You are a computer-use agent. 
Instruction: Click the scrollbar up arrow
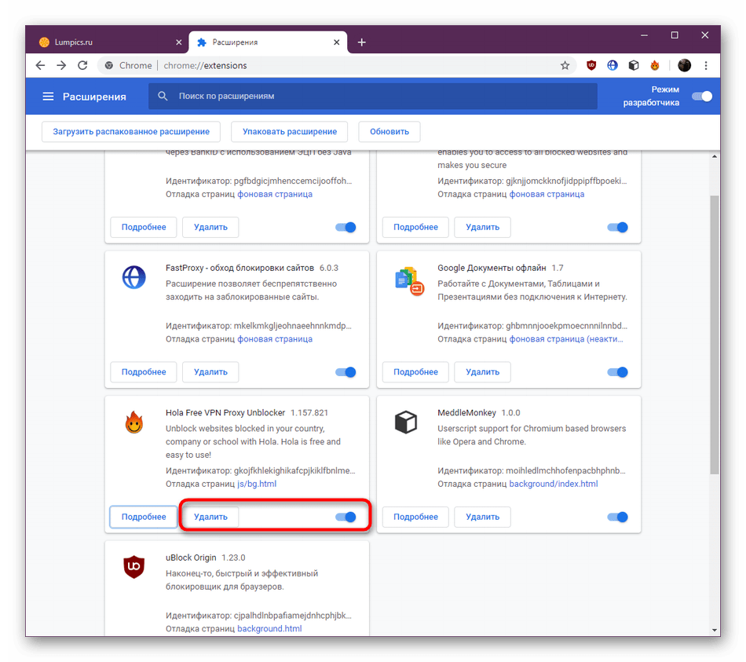click(x=714, y=156)
